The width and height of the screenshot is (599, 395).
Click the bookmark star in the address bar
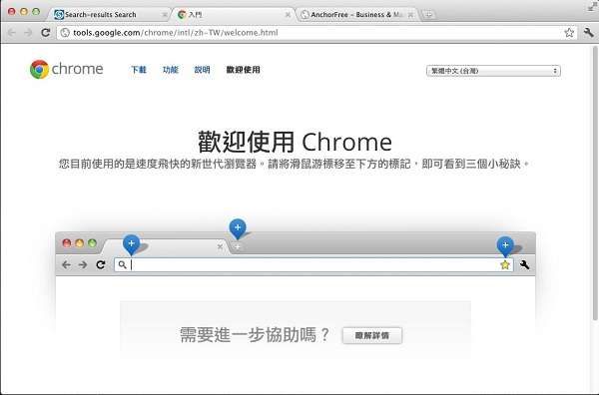[x=569, y=33]
